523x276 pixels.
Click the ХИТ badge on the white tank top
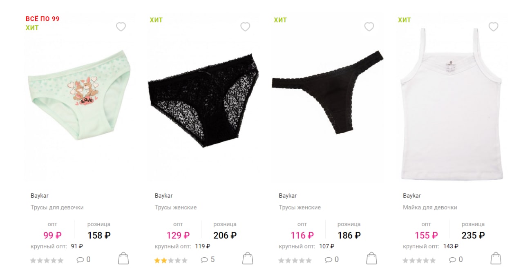tap(405, 20)
